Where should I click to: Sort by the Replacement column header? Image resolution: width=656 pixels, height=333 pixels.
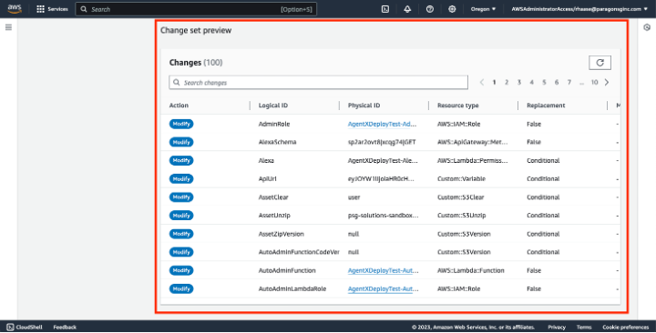546,106
